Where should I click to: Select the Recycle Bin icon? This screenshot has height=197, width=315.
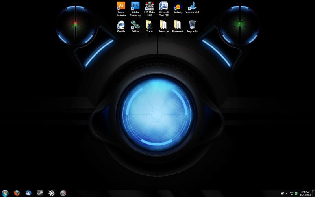click(192, 26)
